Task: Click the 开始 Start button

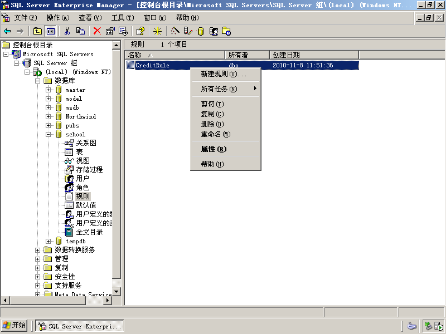Action: (14, 325)
